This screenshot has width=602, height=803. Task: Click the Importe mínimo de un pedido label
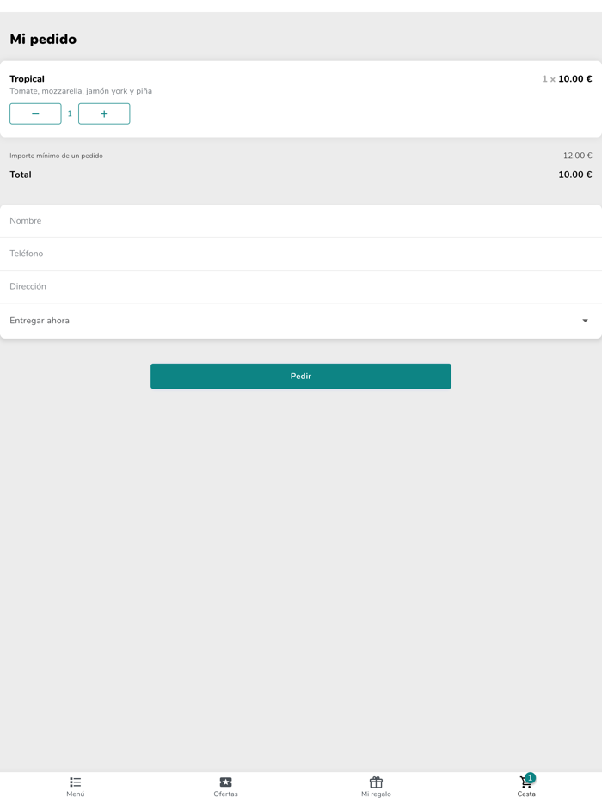pyautogui.click(x=57, y=156)
